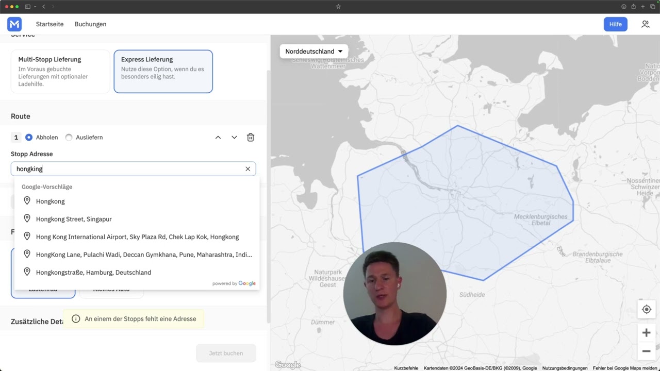This screenshot has width=660, height=371.
Task: Open Nutzungsbedingungen link on map
Action: [x=565, y=368]
